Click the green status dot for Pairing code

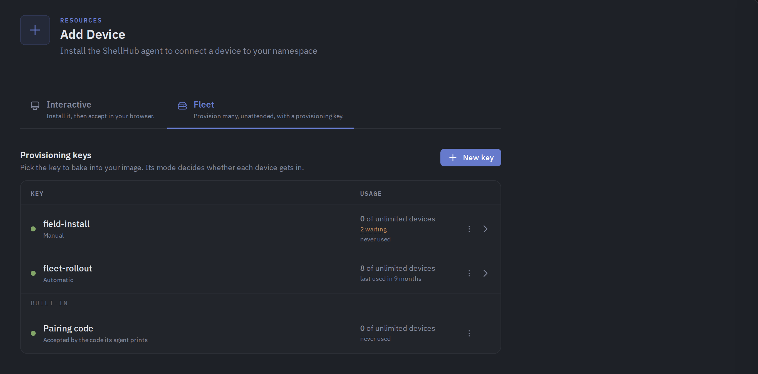tap(33, 333)
